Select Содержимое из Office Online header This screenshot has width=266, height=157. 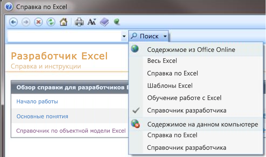[191, 50]
